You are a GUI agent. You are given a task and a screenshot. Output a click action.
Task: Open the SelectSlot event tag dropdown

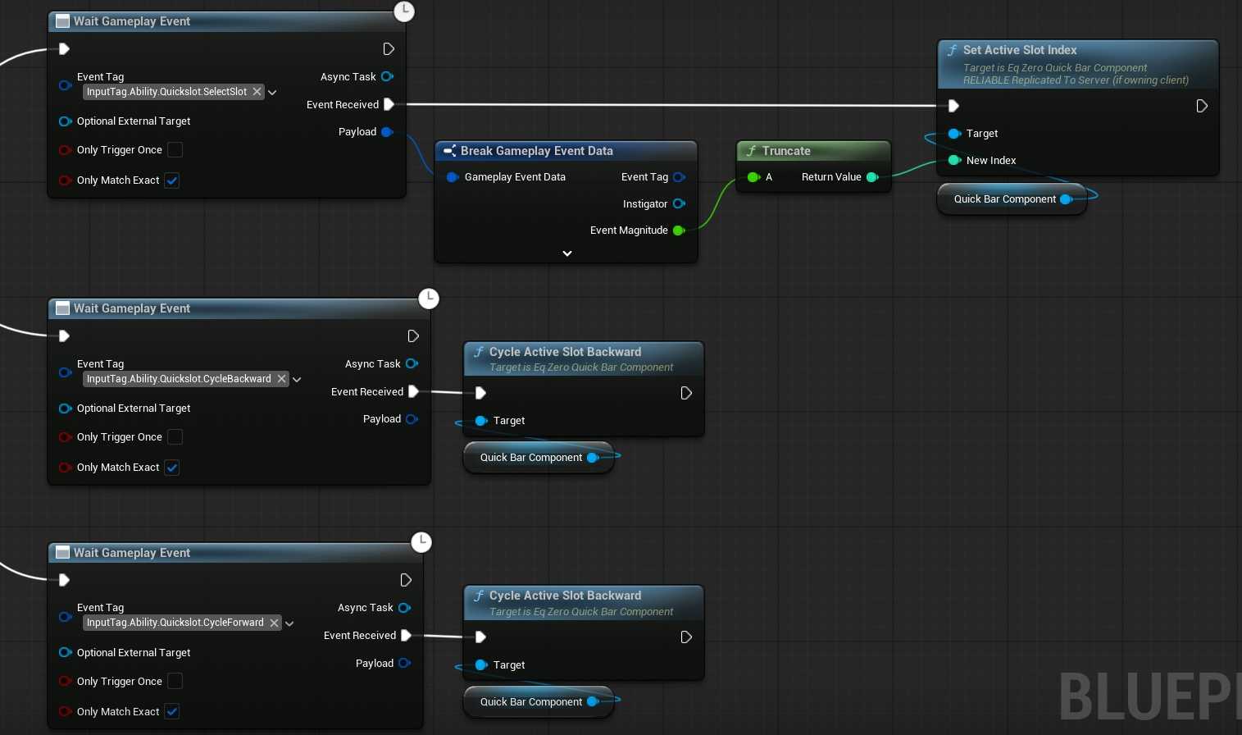coord(272,93)
